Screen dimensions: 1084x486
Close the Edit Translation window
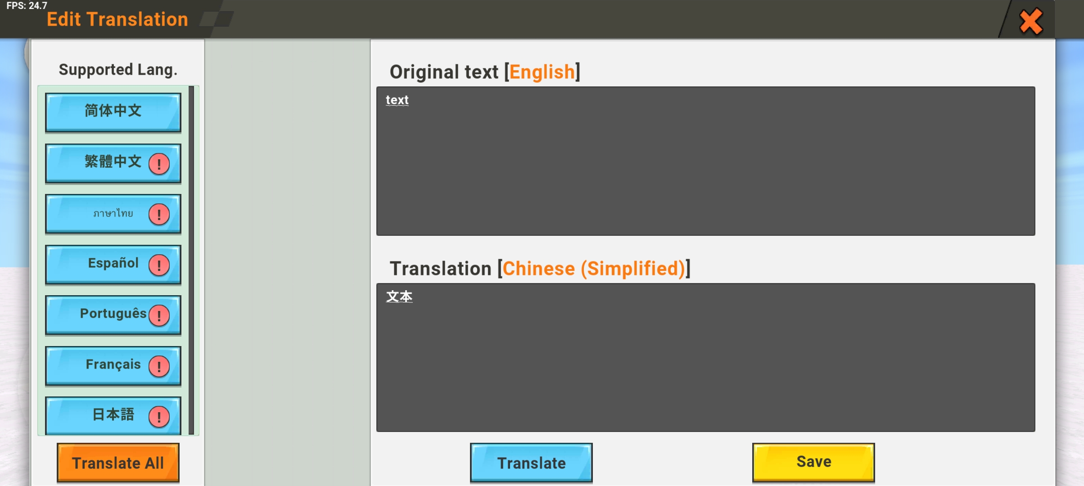click(1031, 21)
